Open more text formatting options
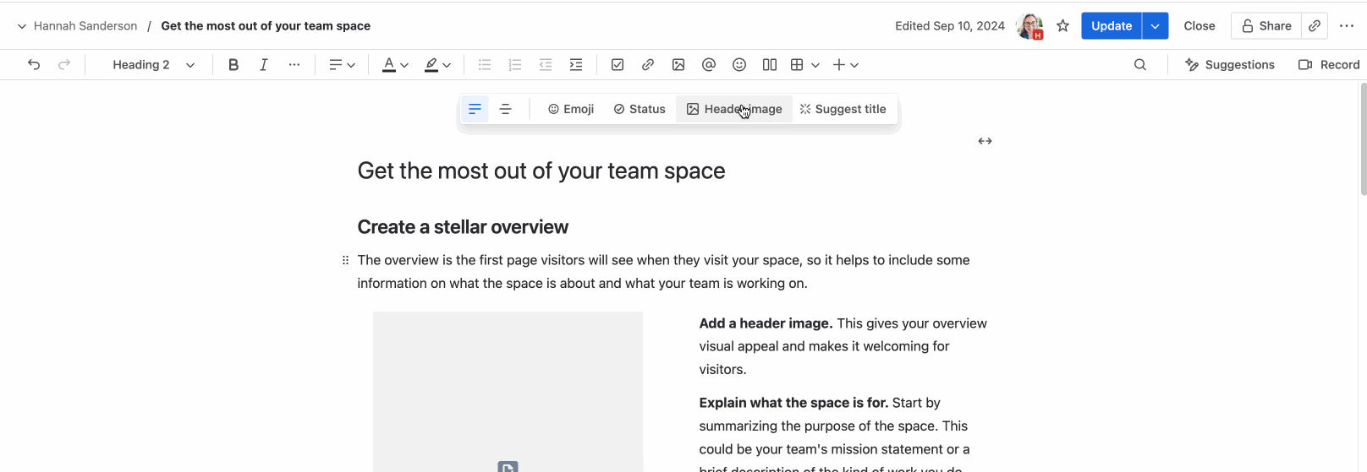This screenshot has width=1367, height=472. point(294,65)
